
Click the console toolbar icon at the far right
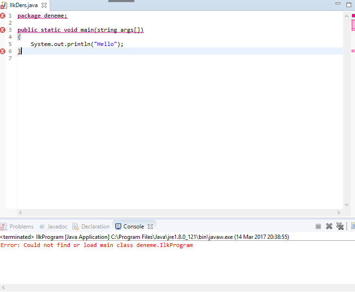click(x=353, y=227)
